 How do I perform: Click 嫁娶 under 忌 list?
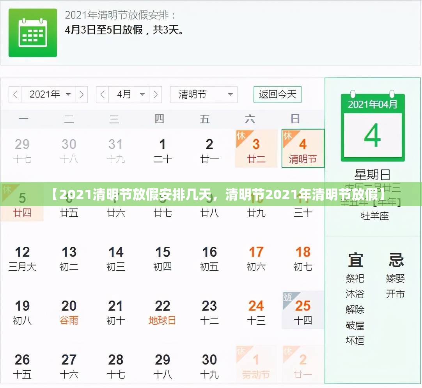coord(395,278)
